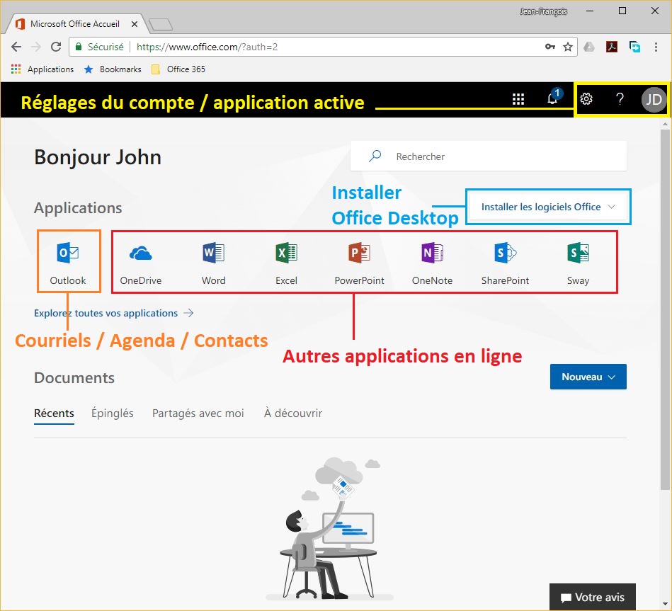
Task: Click the help question mark icon
Action: click(x=620, y=100)
